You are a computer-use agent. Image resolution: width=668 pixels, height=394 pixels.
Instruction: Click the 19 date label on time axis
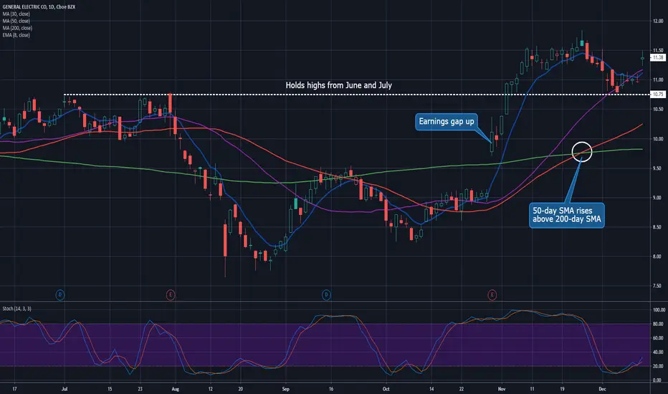562,389
